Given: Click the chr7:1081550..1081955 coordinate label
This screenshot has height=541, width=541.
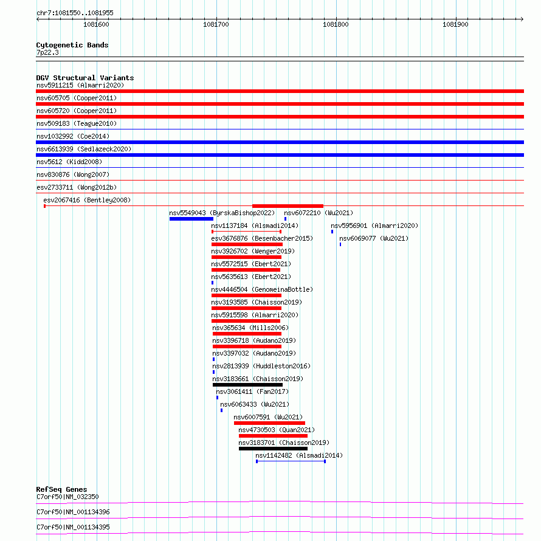Looking at the screenshot, I should point(75,13).
